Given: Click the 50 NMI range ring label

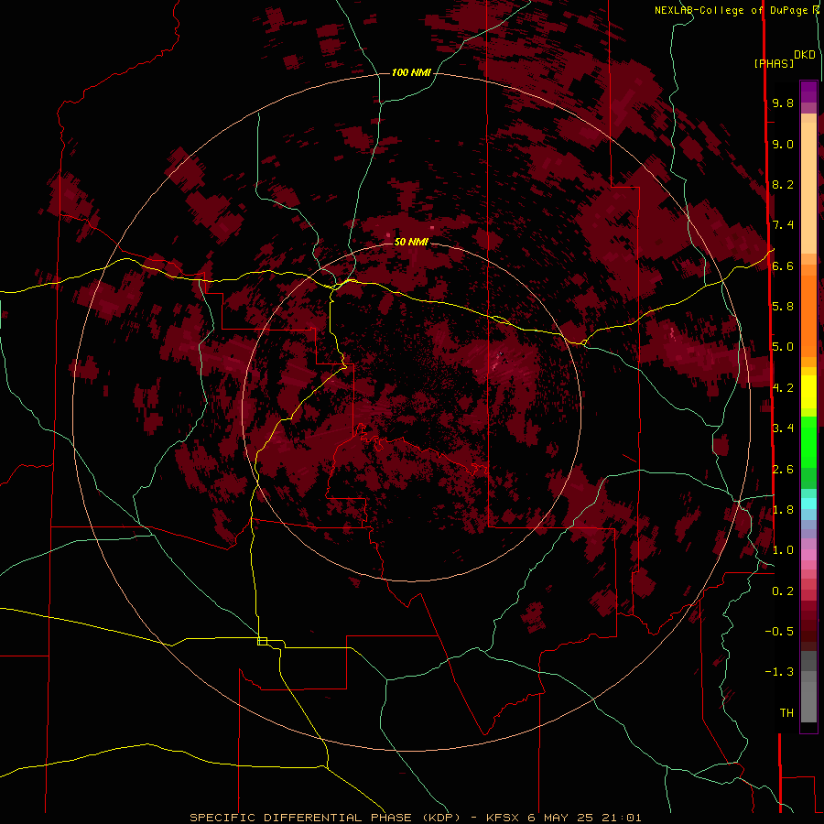Looking at the screenshot, I should [411, 242].
